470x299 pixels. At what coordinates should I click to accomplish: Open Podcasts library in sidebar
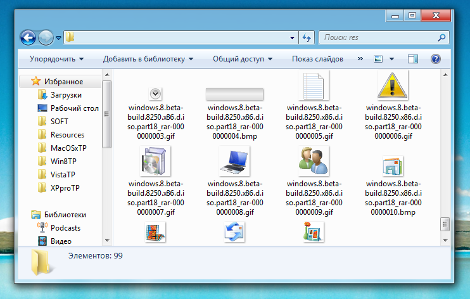(x=66, y=228)
